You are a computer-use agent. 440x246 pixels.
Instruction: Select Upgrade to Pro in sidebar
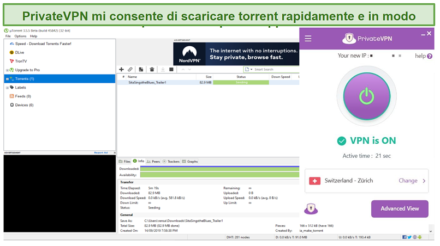coord(27,70)
